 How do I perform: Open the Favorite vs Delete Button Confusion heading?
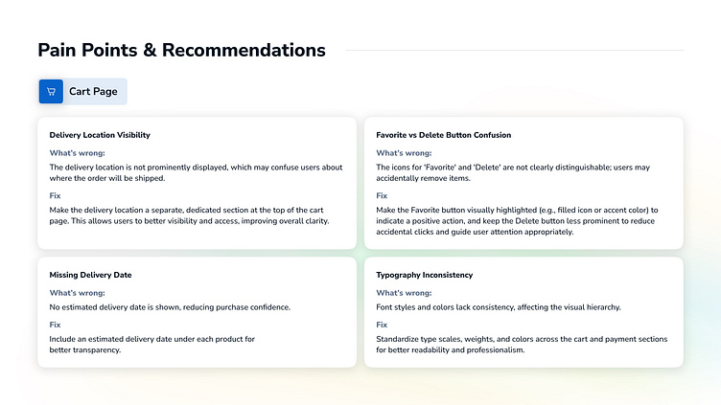[443, 135]
